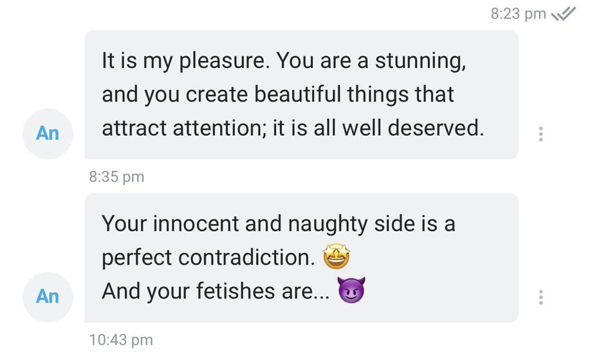Click the purple devil emoji
603x361 pixels.
coord(351,292)
